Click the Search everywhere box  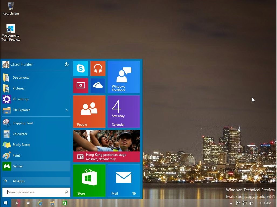coord(36,192)
